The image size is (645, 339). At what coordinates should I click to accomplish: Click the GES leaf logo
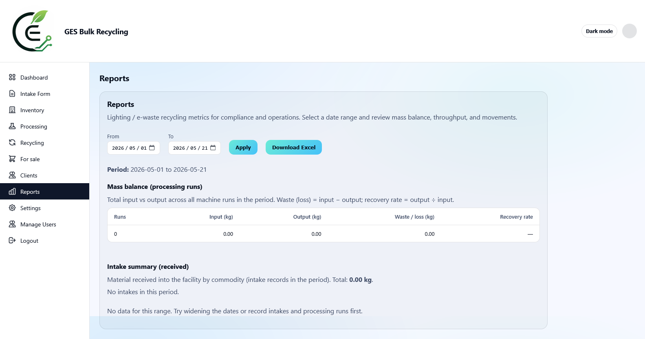(32, 31)
